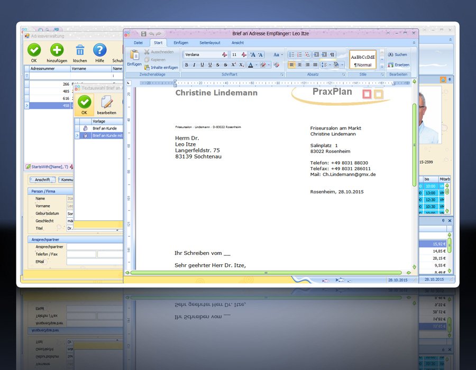Click the EMail input field

95,262
